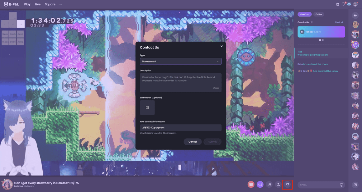Click the help icon at bottom right
Screen dimensions: 362x192
pos(355,185)
